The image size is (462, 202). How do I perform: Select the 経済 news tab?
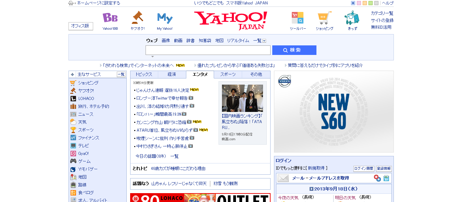point(172,74)
